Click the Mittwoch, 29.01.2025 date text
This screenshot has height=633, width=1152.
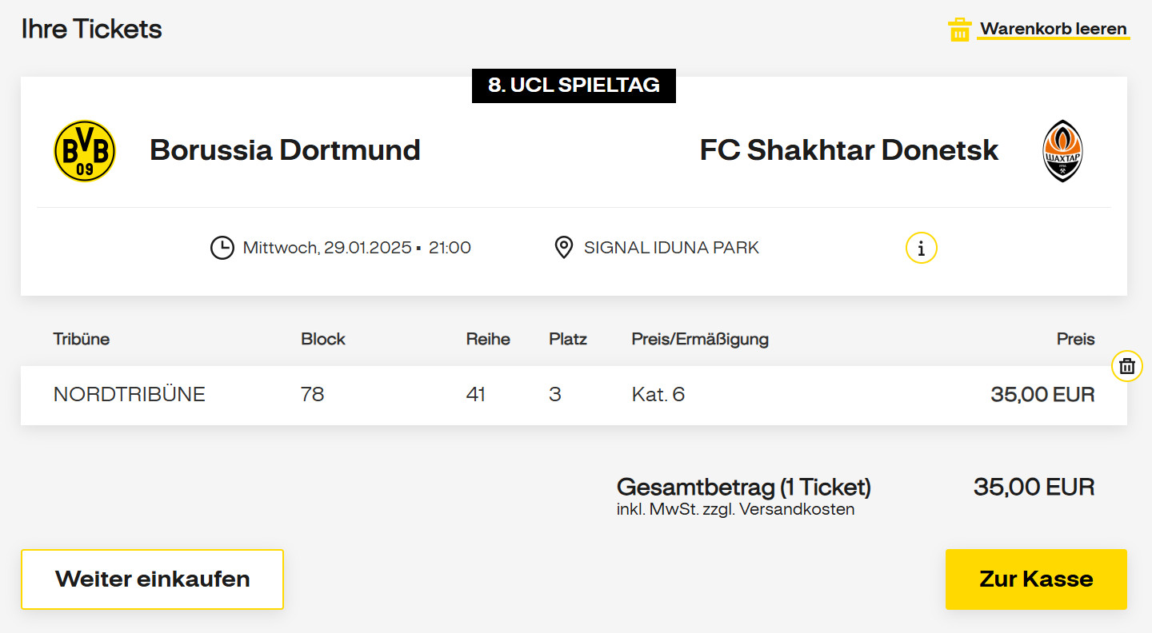pyautogui.click(x=326, y=248)
